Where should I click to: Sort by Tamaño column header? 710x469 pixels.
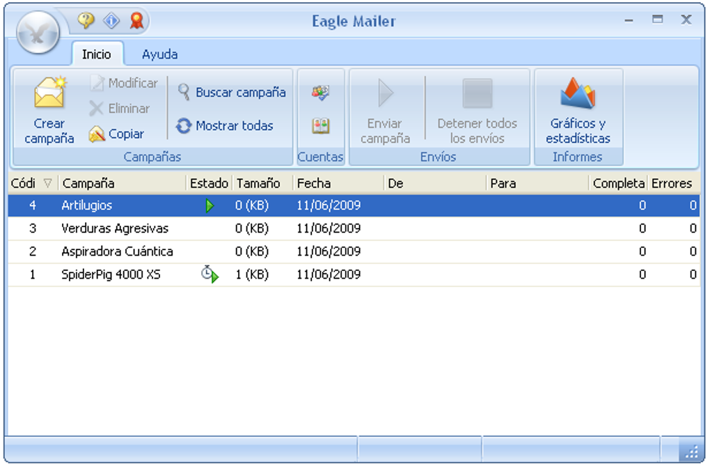[262, 183]
